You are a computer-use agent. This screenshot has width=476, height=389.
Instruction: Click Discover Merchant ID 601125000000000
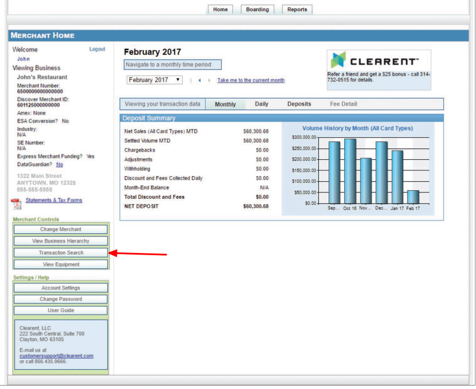tap(38, 105)
